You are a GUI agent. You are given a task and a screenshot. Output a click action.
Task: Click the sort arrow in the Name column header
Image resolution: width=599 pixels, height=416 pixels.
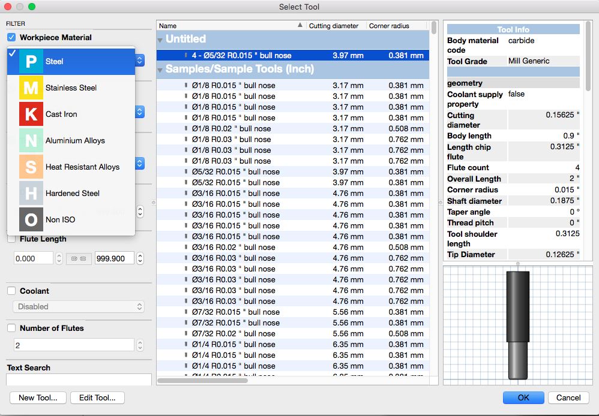300,25
